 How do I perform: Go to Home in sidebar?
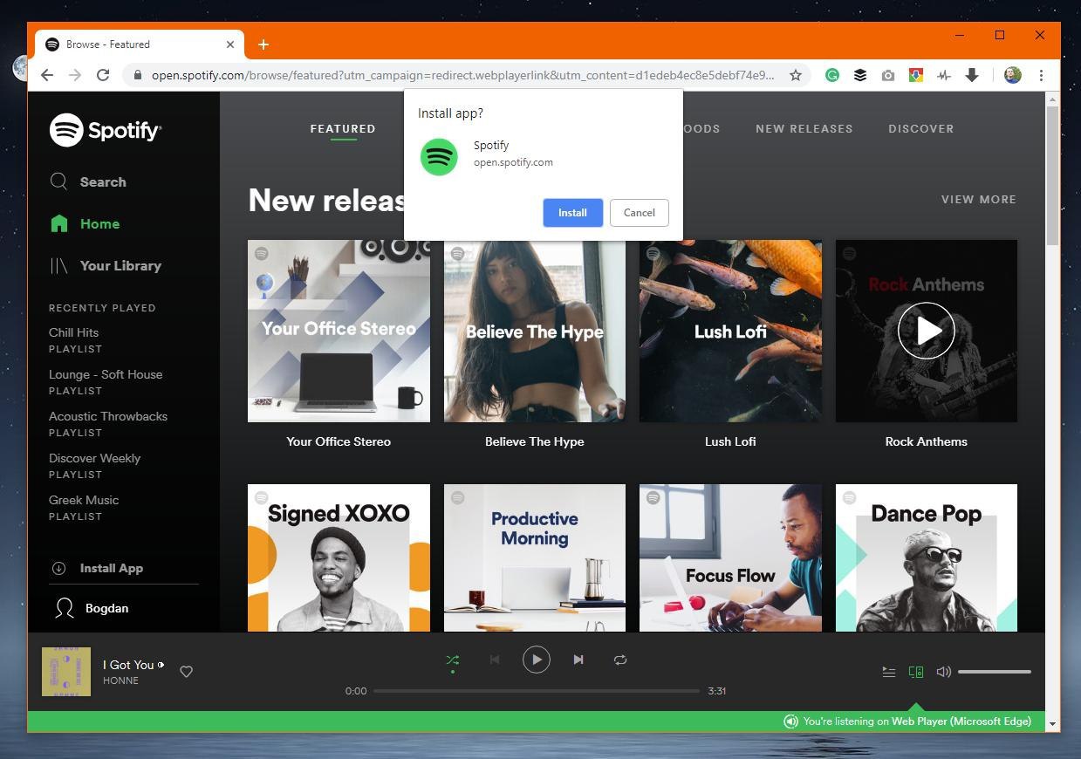[x=85, y=223]
